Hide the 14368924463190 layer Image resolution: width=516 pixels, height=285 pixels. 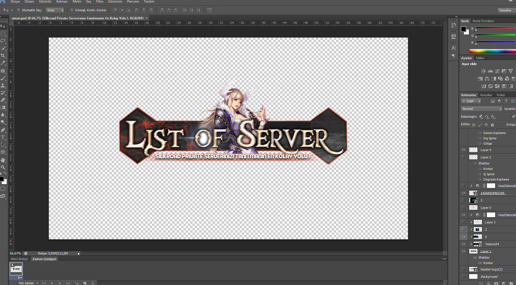click(x=464, y=193)
